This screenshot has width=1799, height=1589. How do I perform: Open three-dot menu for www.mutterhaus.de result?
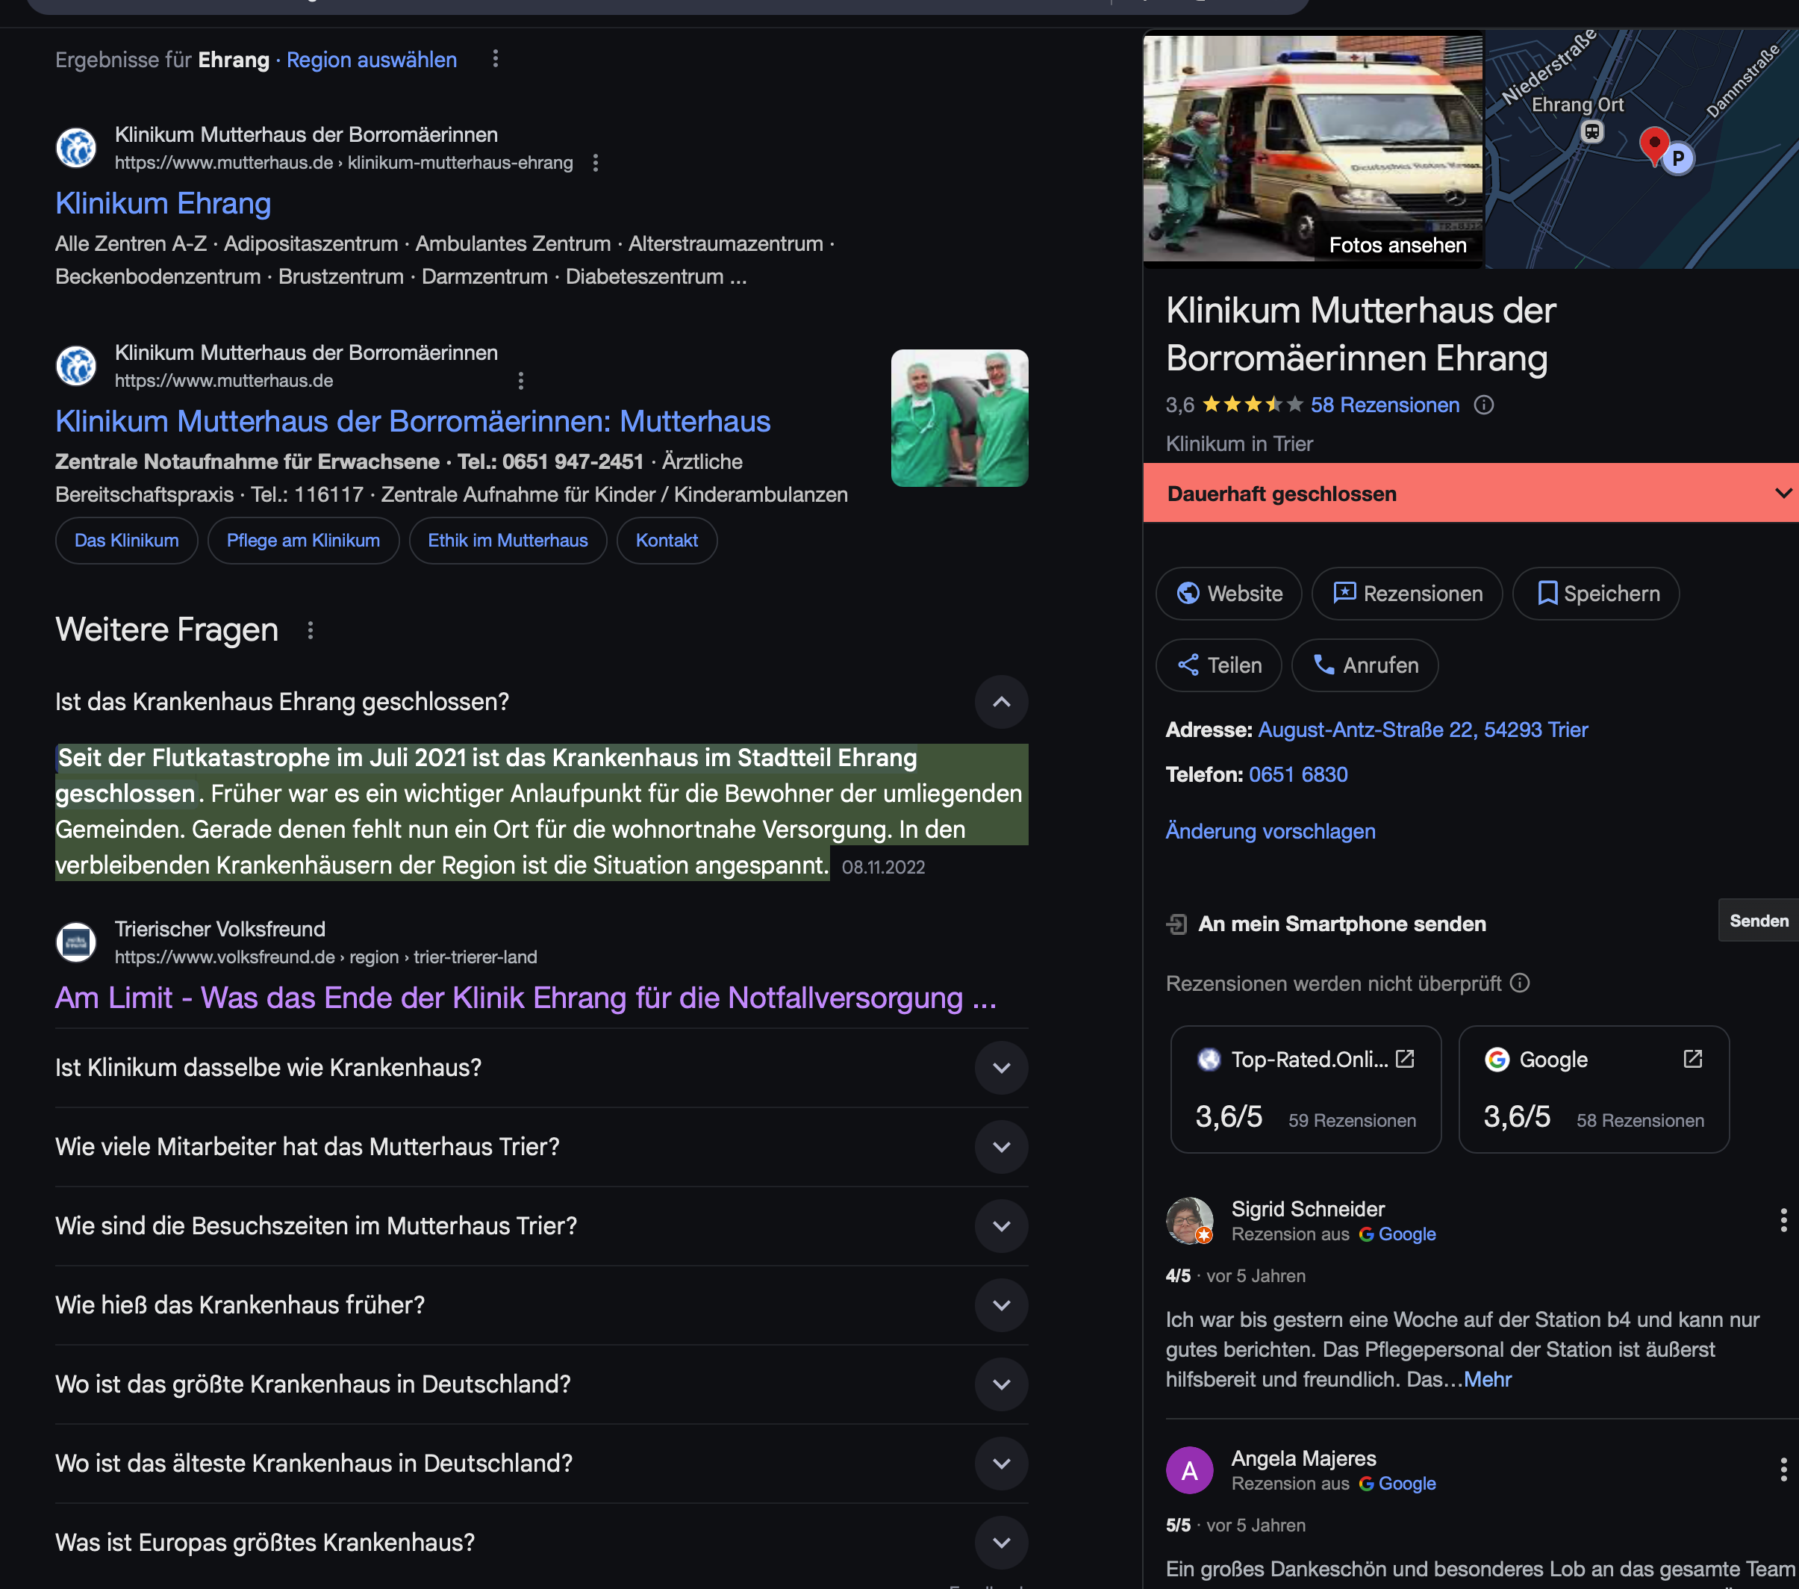click(x=521, y=380)
